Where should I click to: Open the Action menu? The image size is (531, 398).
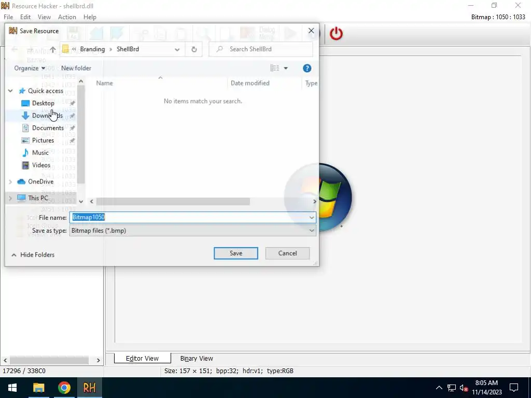[x=67, y=17]
